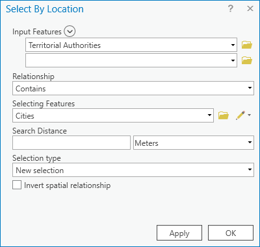The width and height of the screenshot is (260, 247).
Task: Open the New selection type dropdown
Action: pos(250,170)
